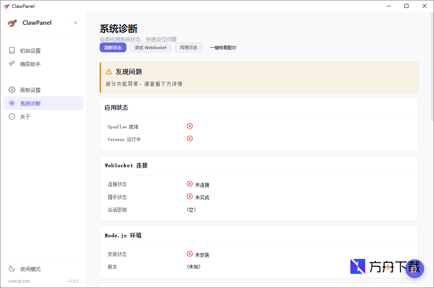Click the warning triangle icon in 发现问题 banner
The height and width of the screenshot is (288, 434).
pos(109,72)
